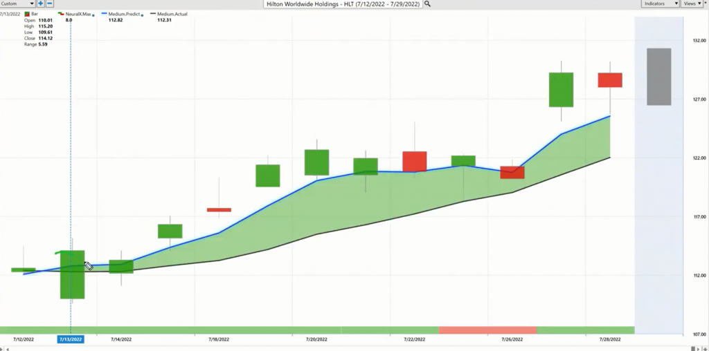Click the dark Medium.Actual legend line icon
This screenshot has height=351, width=709.
153,14
